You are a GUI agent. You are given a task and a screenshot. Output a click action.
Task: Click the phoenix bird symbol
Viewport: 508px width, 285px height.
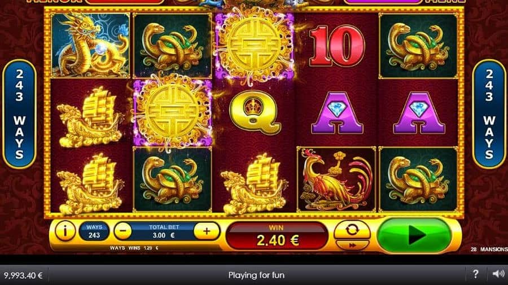pos(336,179)
